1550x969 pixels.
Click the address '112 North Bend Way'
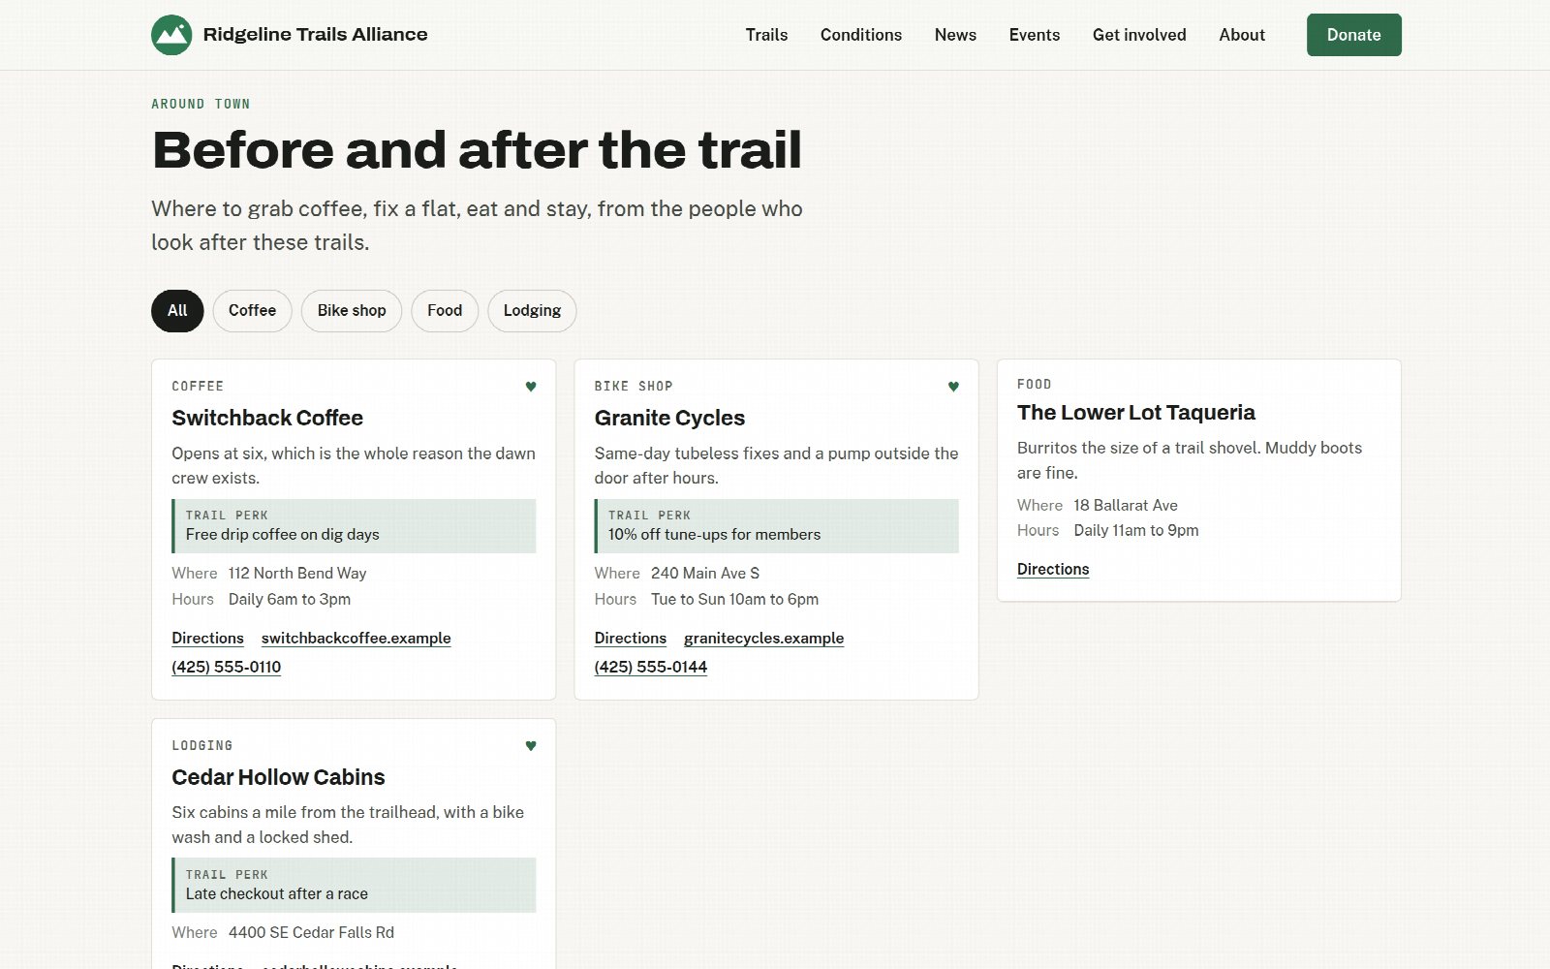(x=297, y=574)
